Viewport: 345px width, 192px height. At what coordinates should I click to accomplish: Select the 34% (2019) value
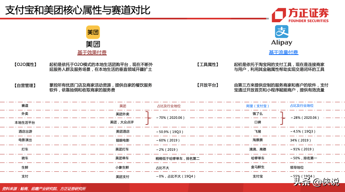pos(301,140)
